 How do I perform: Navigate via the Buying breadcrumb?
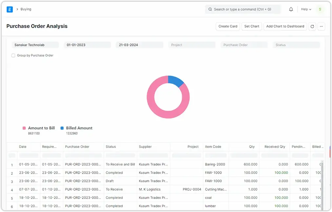pos(26,9)
